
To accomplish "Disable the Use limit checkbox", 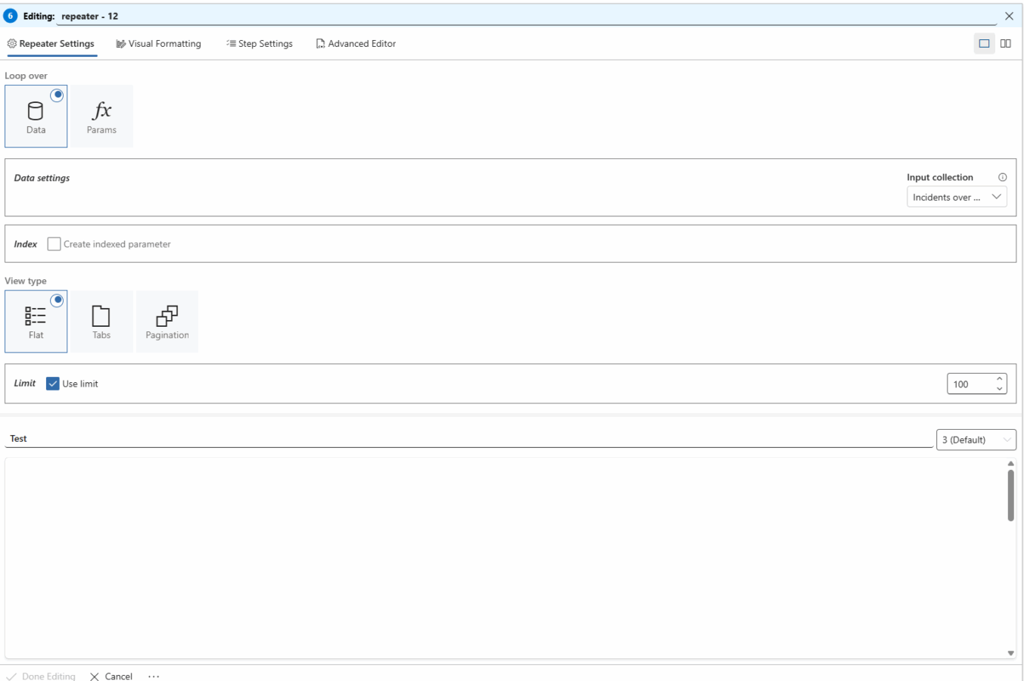I will [52, 383].
